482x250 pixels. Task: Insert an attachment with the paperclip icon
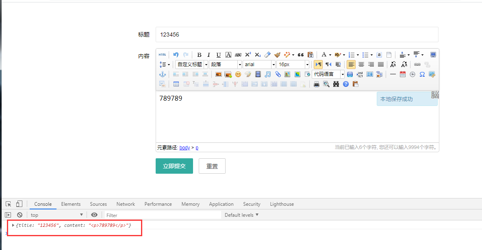coord(278,74)
